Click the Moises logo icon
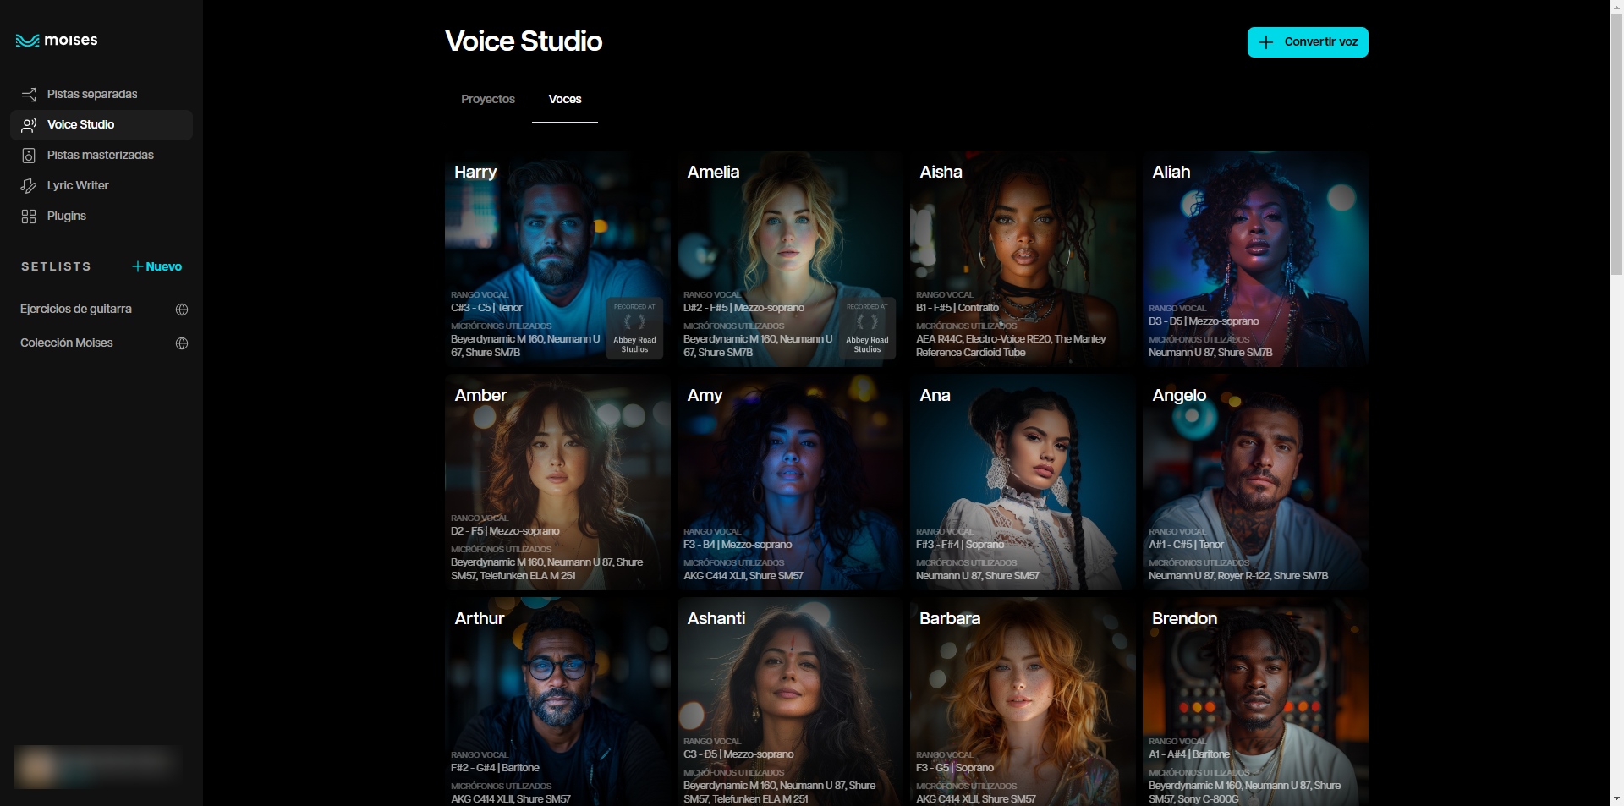Image resolution: width=1624 pixels, height=806 pixels. 27,41
